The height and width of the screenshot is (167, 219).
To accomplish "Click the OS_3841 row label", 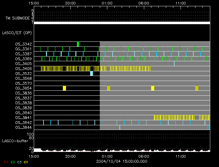I will [x=23, y=117].
